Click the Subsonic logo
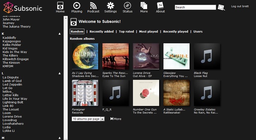Screen dimensions: 256x140 (23, 8)
